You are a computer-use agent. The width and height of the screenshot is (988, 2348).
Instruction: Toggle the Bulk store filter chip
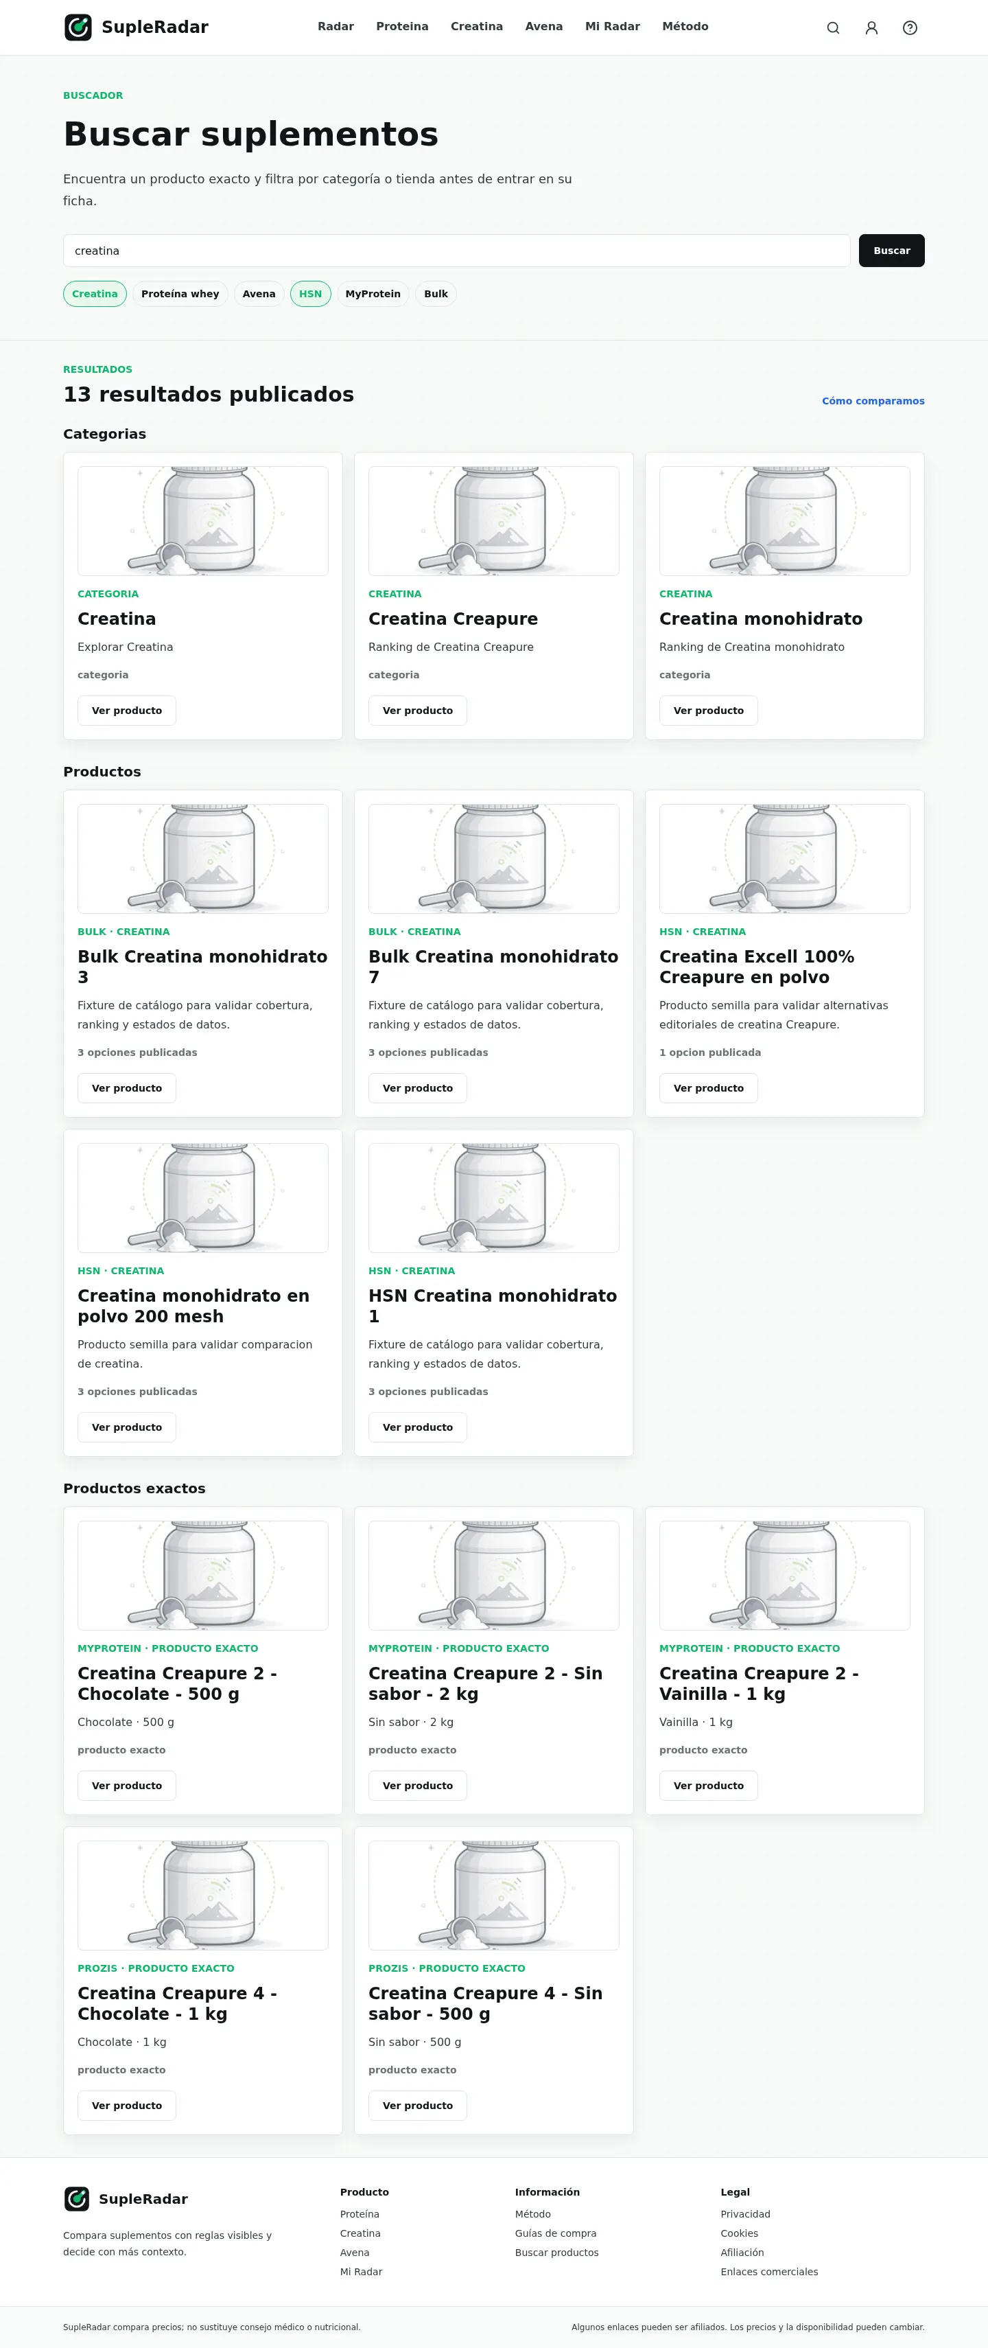[x=436, y=294]
